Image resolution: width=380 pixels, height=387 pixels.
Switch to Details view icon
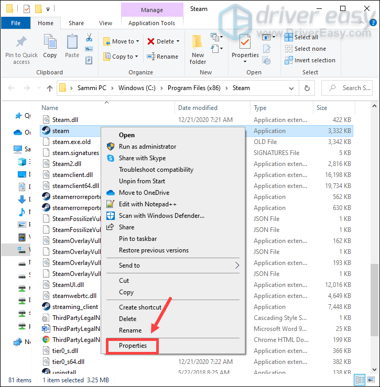(x=360, y=380)
